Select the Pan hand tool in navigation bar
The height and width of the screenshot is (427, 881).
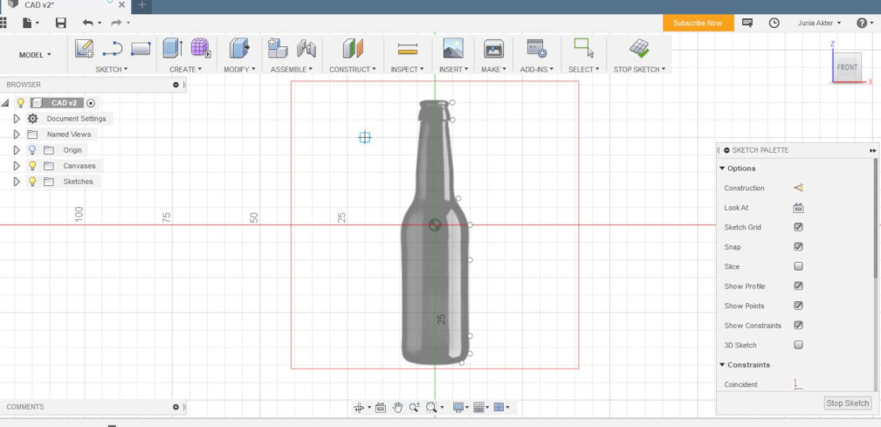397,407
